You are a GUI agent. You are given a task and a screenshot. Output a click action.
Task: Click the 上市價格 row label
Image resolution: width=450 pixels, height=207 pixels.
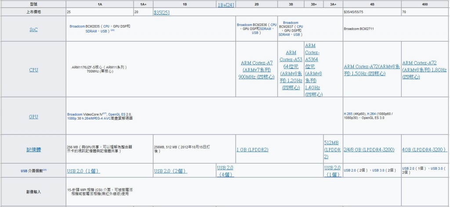(x=33, y=12)
